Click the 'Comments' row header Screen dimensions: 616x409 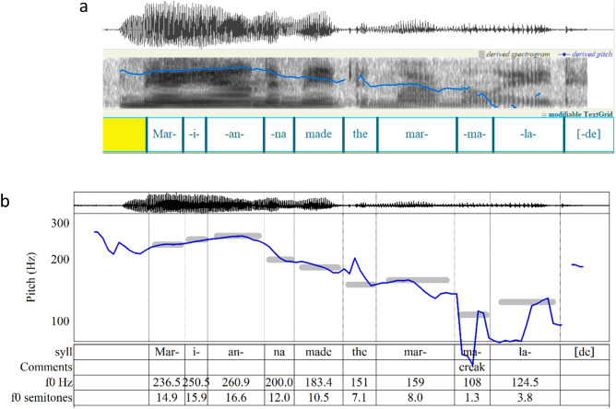coord(46,367)
